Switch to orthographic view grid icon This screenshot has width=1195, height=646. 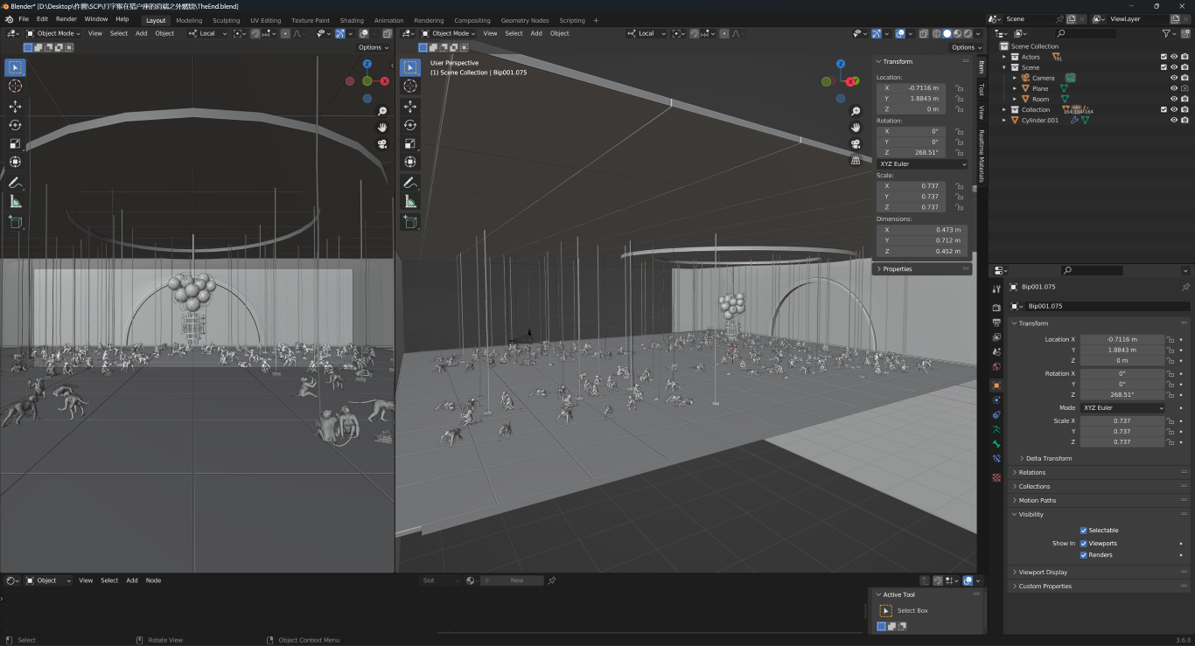tap(856, 160)
